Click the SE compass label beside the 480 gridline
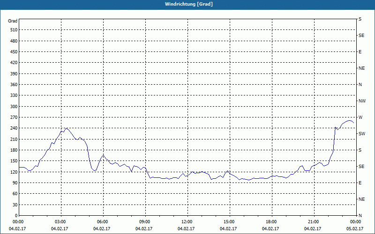This screenshot has width=375, height=234. [x=361, y=36]
